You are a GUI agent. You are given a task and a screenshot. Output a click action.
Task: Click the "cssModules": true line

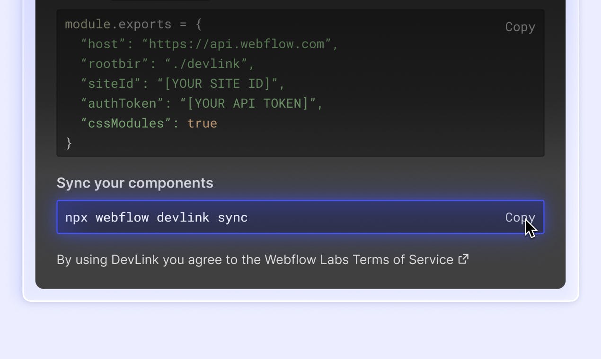tap(149, 123)
